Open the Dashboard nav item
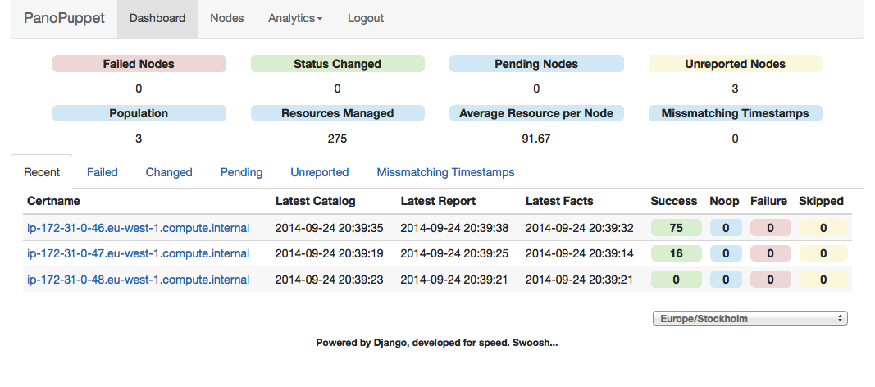This screenshot has width=875, height=387. click(157, 18)
